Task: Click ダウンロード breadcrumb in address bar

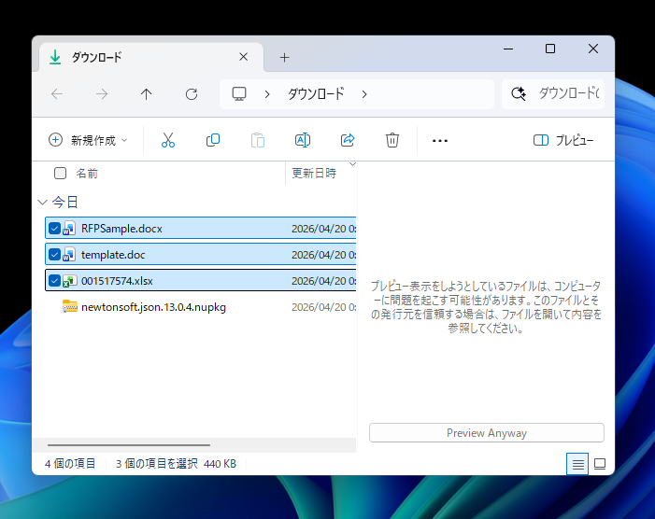Action: pyautogui.click(x=316, y=94)
